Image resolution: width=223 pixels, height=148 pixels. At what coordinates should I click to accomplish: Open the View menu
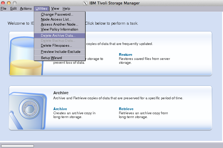[x=55, y=9]
